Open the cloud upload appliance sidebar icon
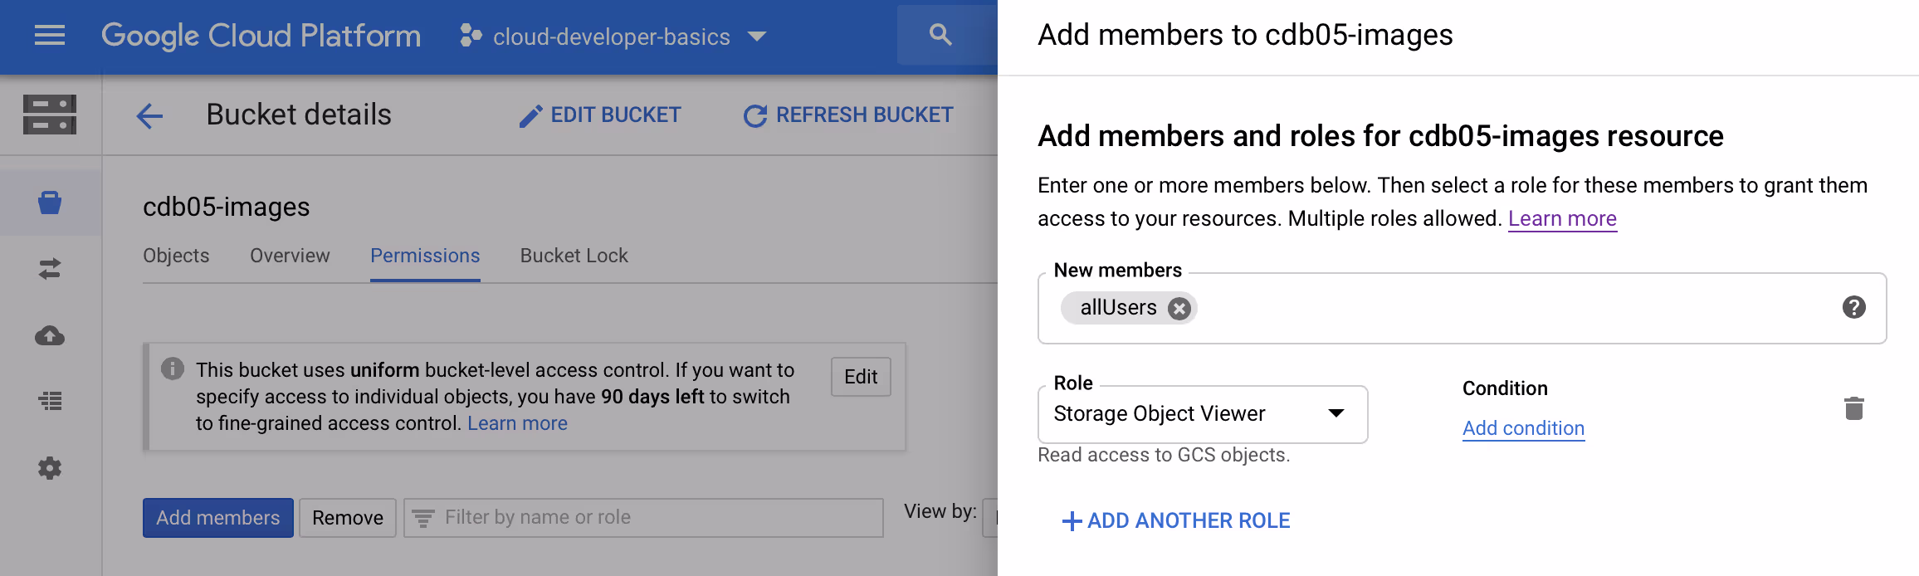The width and height of the screenshot is (1919, 576). (50, 335)
